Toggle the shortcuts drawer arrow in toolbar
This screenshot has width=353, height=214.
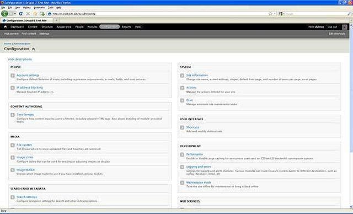click(x=344, y=27)
